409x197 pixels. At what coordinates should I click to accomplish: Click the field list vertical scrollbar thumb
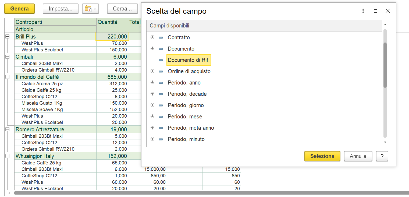tap(385, 65)
